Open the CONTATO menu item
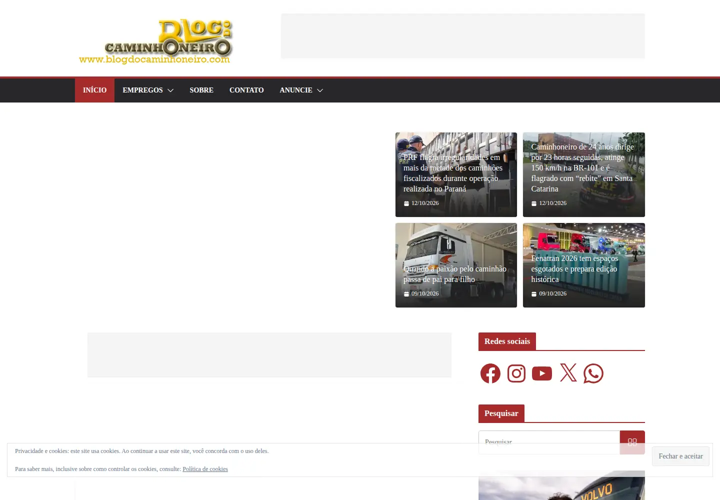Image resolution: width=720 pixels, height=500 pixels. (246, 90)
